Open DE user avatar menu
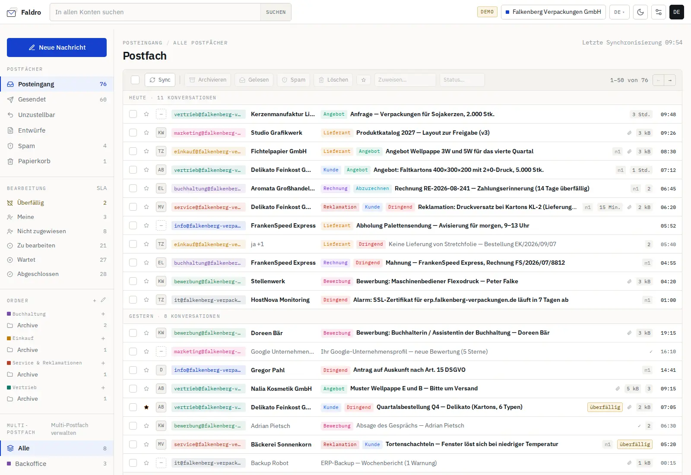 click(677, 12)
